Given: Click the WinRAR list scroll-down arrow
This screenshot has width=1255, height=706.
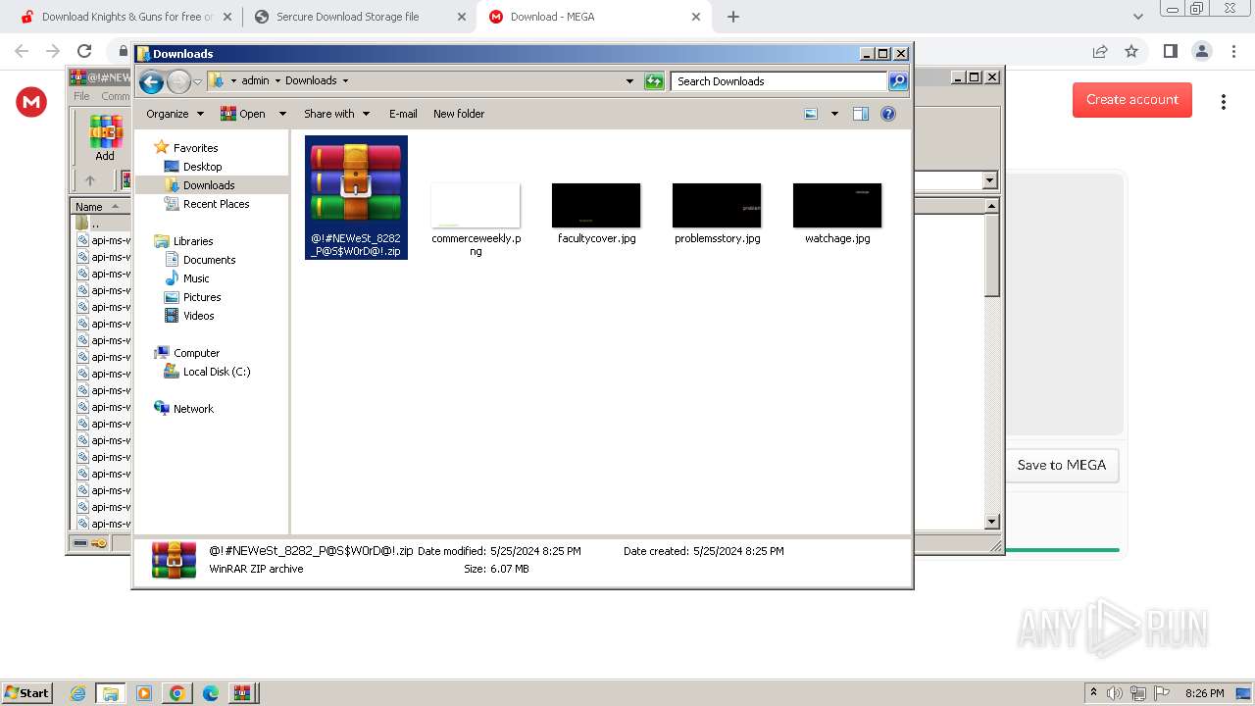Looking at the screenshot, I should point(991,522).
